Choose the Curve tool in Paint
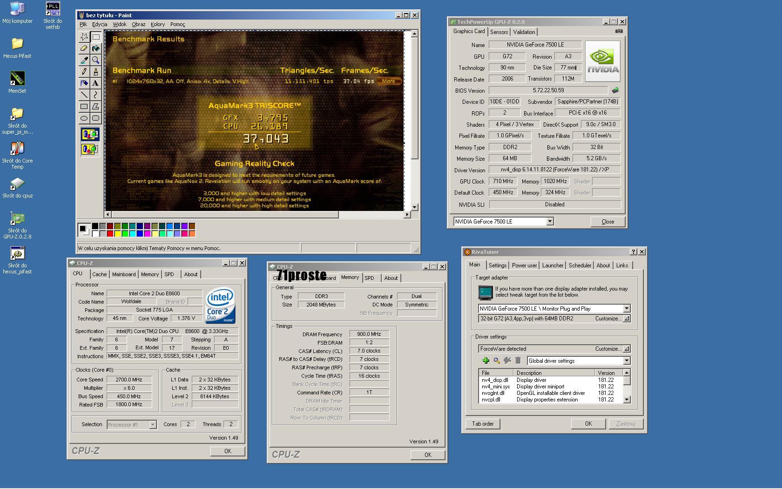This screenshot has height=489, width=782. click(95, 95)
